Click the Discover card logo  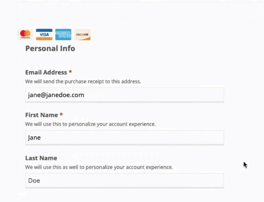click(x=82, y=34)
